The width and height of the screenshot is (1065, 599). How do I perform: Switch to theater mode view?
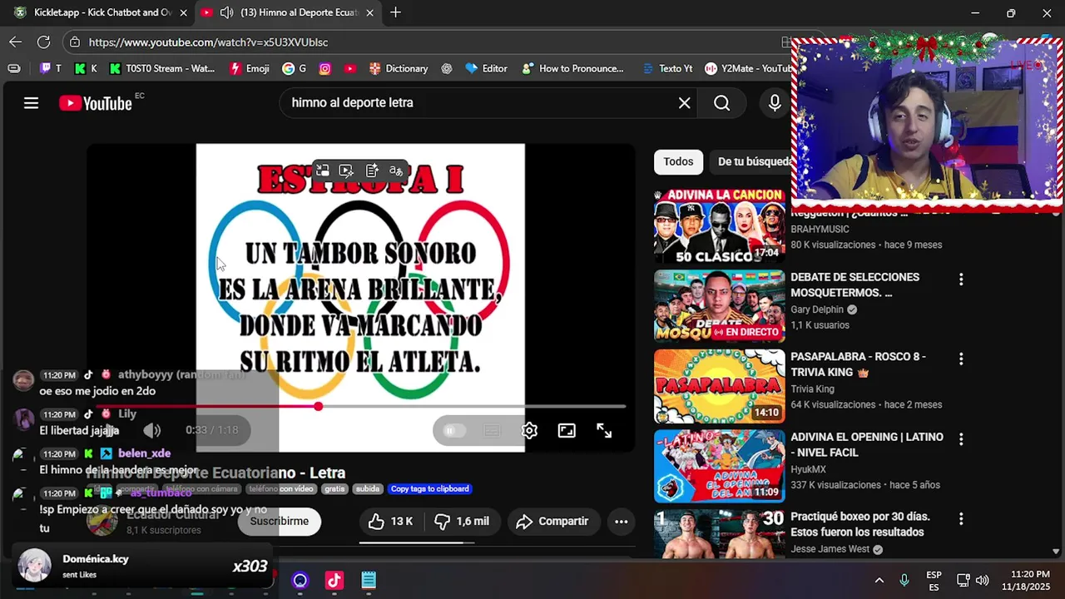(567, 430)
